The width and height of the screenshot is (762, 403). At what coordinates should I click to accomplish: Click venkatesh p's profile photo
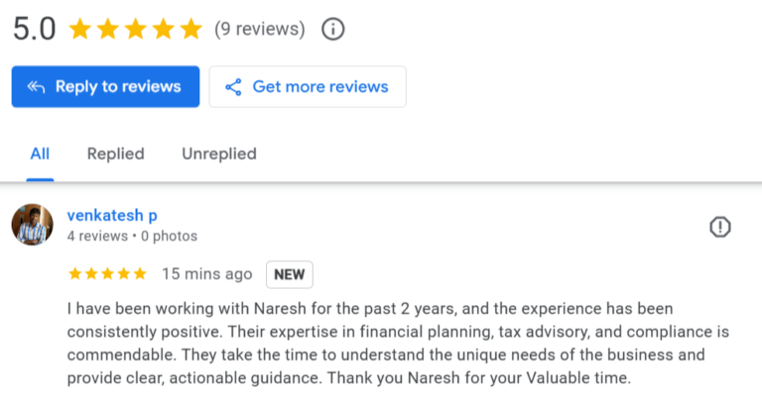point(32,225)
